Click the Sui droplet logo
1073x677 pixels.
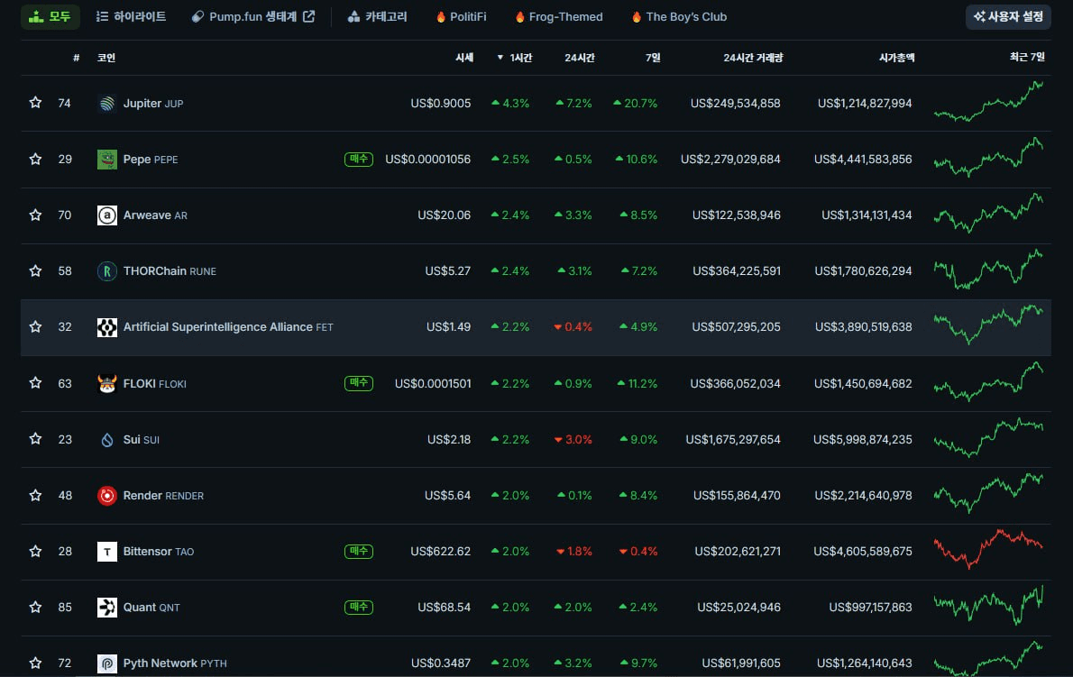(x=106, y=440)
